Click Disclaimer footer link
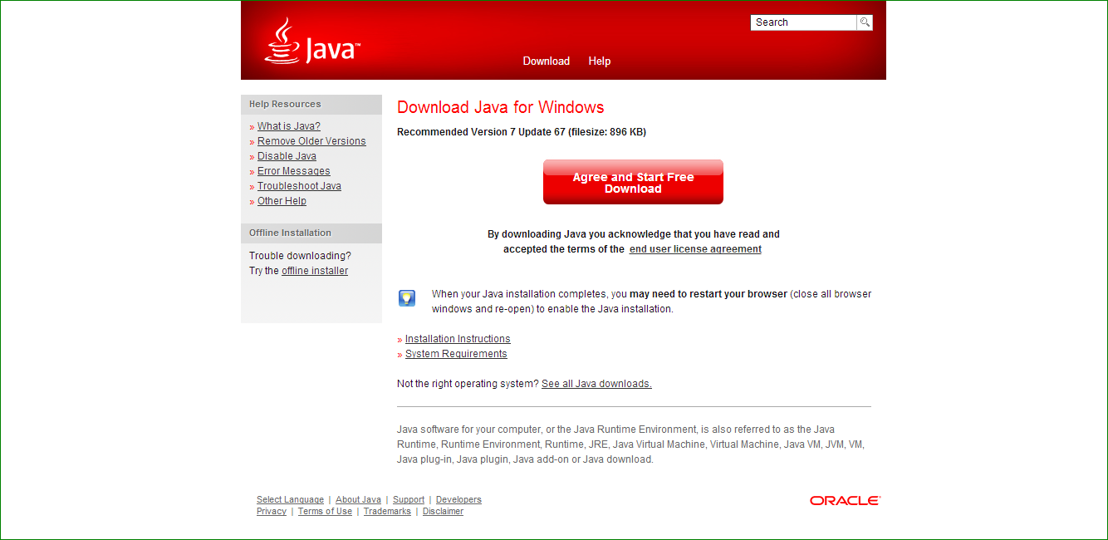This screenshot has width=1108, height=540. (443, 512)
